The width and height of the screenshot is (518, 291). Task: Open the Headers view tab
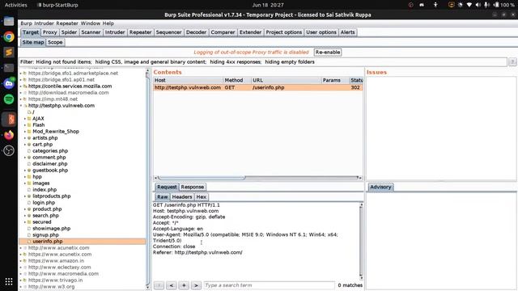(x=182, y=197)
